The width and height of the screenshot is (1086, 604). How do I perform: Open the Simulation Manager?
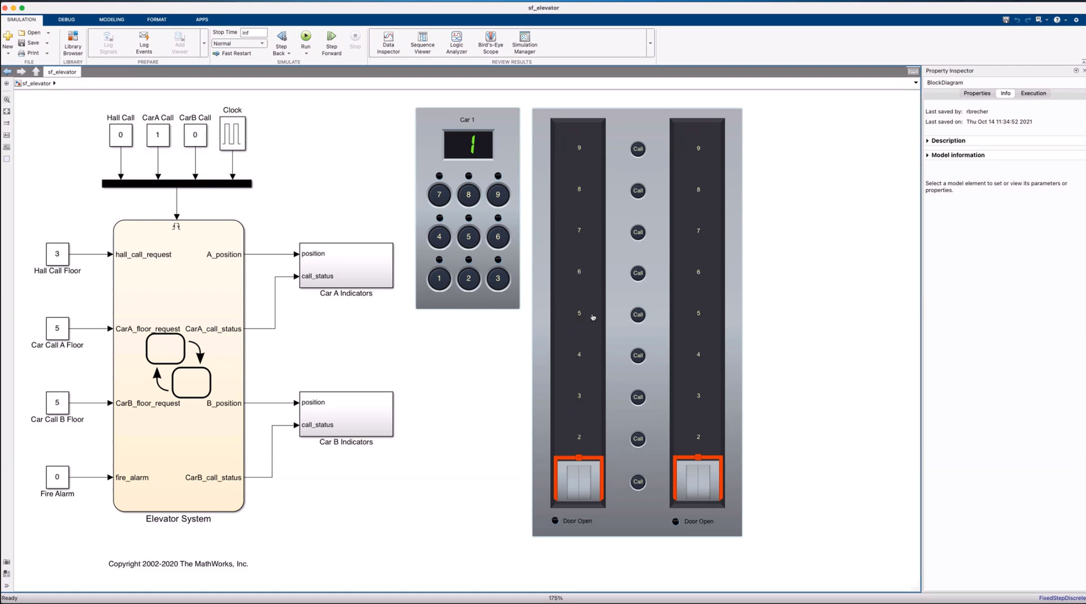click(x=524, y=42)
